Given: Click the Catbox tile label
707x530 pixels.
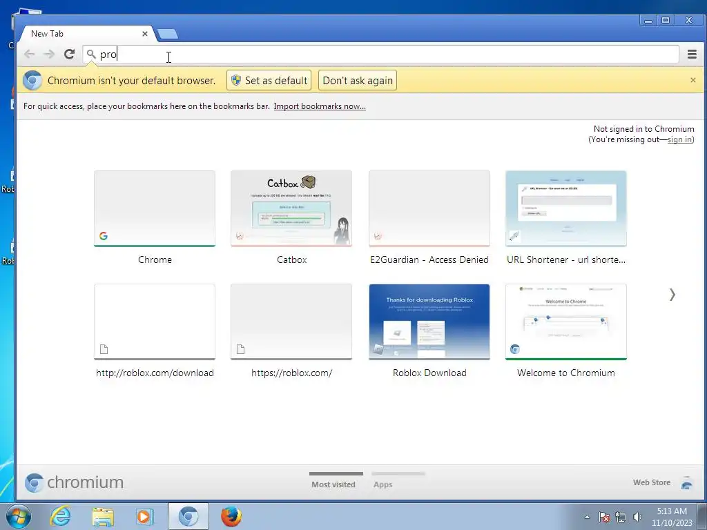Looking at the screenshot, I should [292, 259].
